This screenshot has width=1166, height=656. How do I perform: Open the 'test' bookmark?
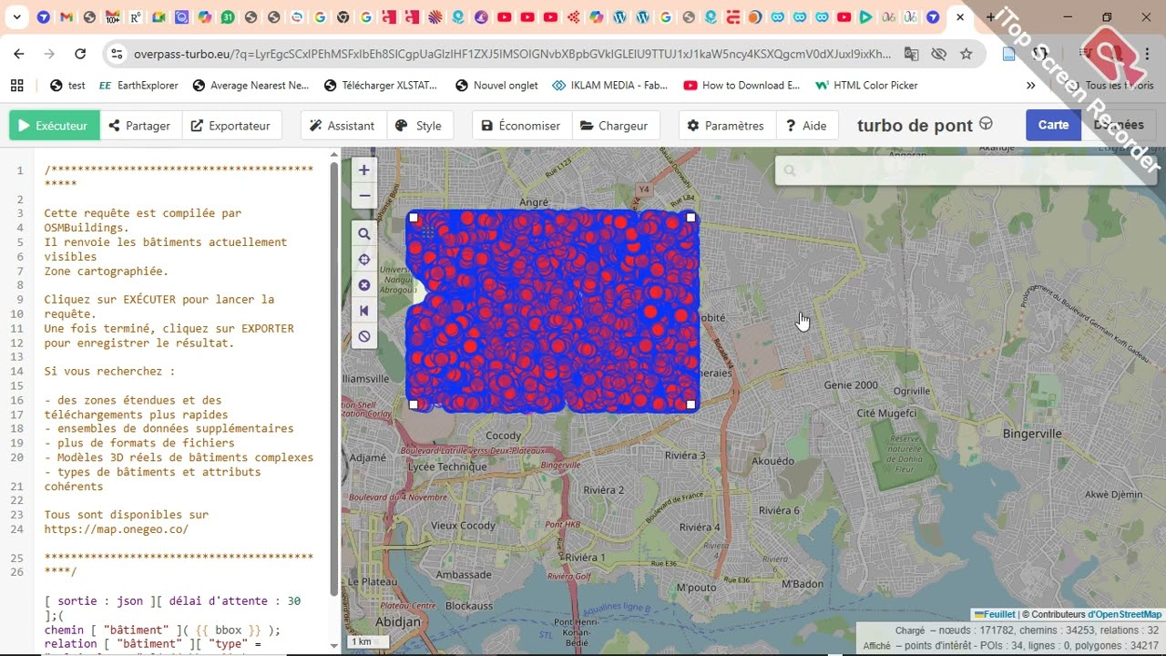point(67,85)
